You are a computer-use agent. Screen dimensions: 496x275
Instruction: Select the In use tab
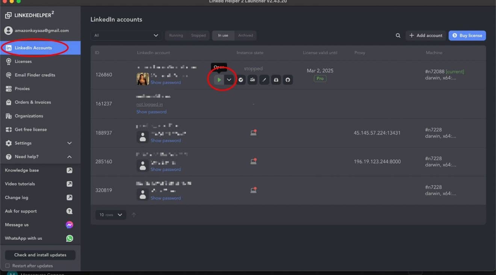(x=223, y=35)
